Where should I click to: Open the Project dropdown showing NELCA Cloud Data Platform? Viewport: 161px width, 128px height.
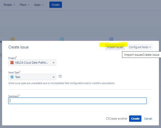tap(32, 63)
